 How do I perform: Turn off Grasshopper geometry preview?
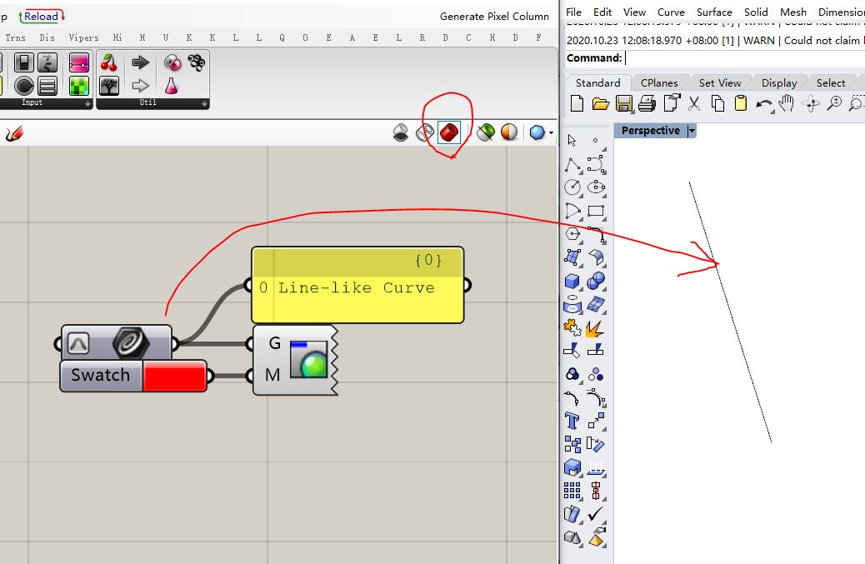pos(401,132)
